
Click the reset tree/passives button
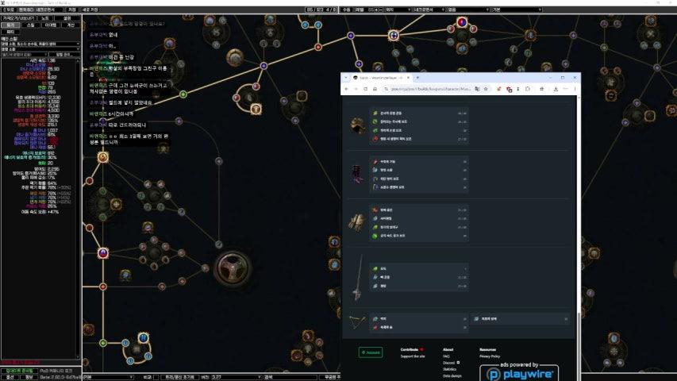click(179, 377)
